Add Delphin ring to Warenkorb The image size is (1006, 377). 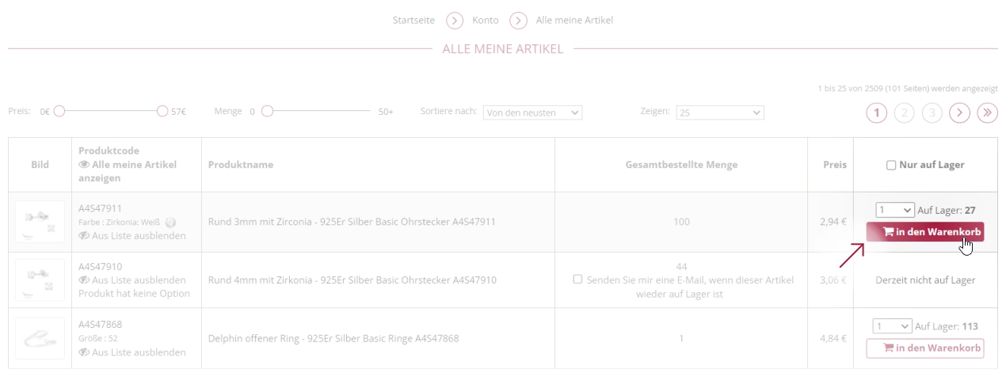click(x=925, y=348)
